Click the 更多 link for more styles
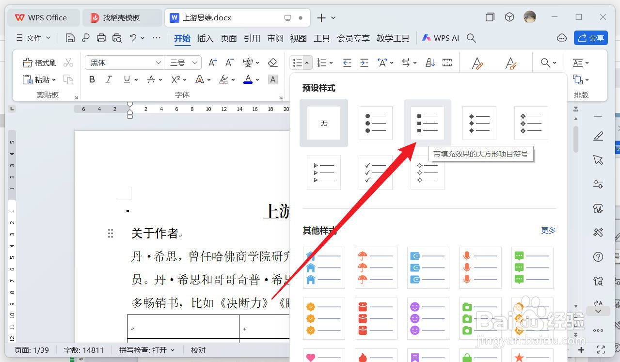This screenshot has height=362, width=620. 548,230
